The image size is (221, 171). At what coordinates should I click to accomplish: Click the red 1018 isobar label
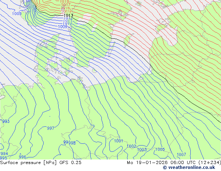tap(64, 1)
